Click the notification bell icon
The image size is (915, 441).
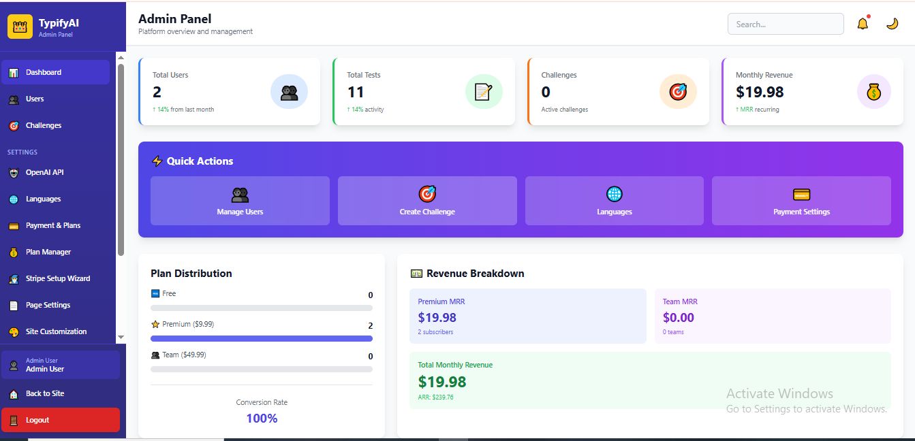(863, 24)
